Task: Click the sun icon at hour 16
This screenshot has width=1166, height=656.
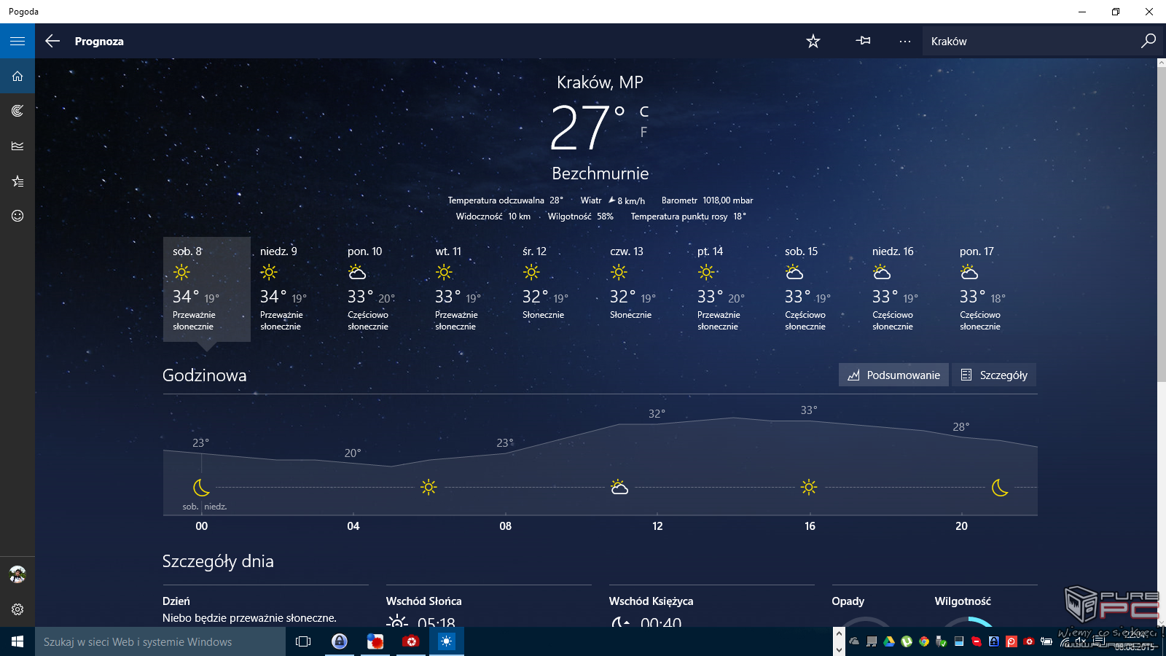Action: coord(809,487)
